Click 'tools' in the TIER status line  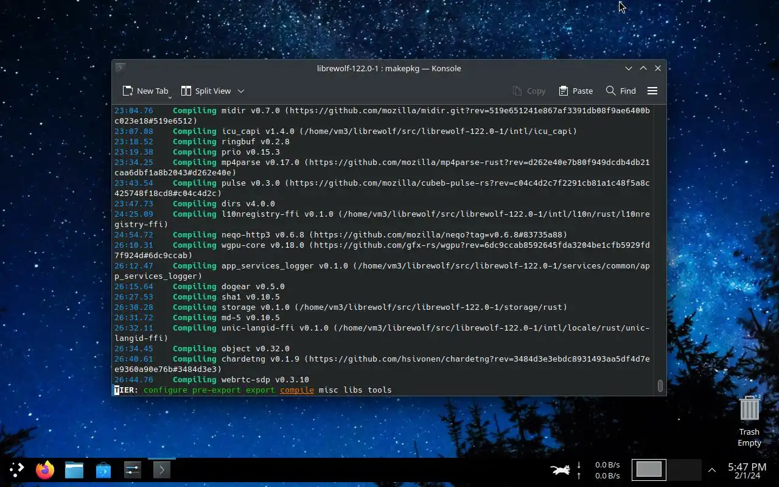380,390
